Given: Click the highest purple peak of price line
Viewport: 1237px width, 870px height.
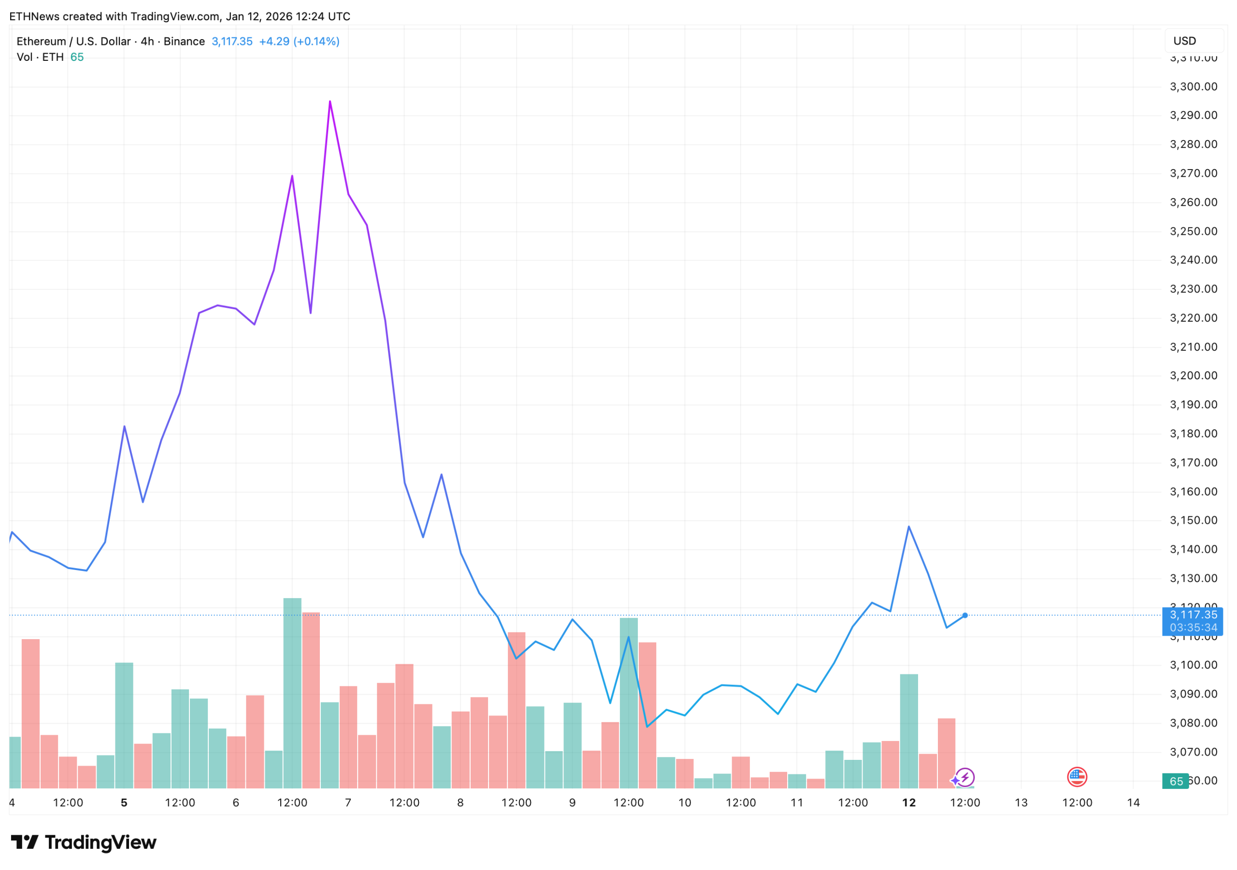Looking at the screenshot, I should pyautogui.click(x=330, y=102).
